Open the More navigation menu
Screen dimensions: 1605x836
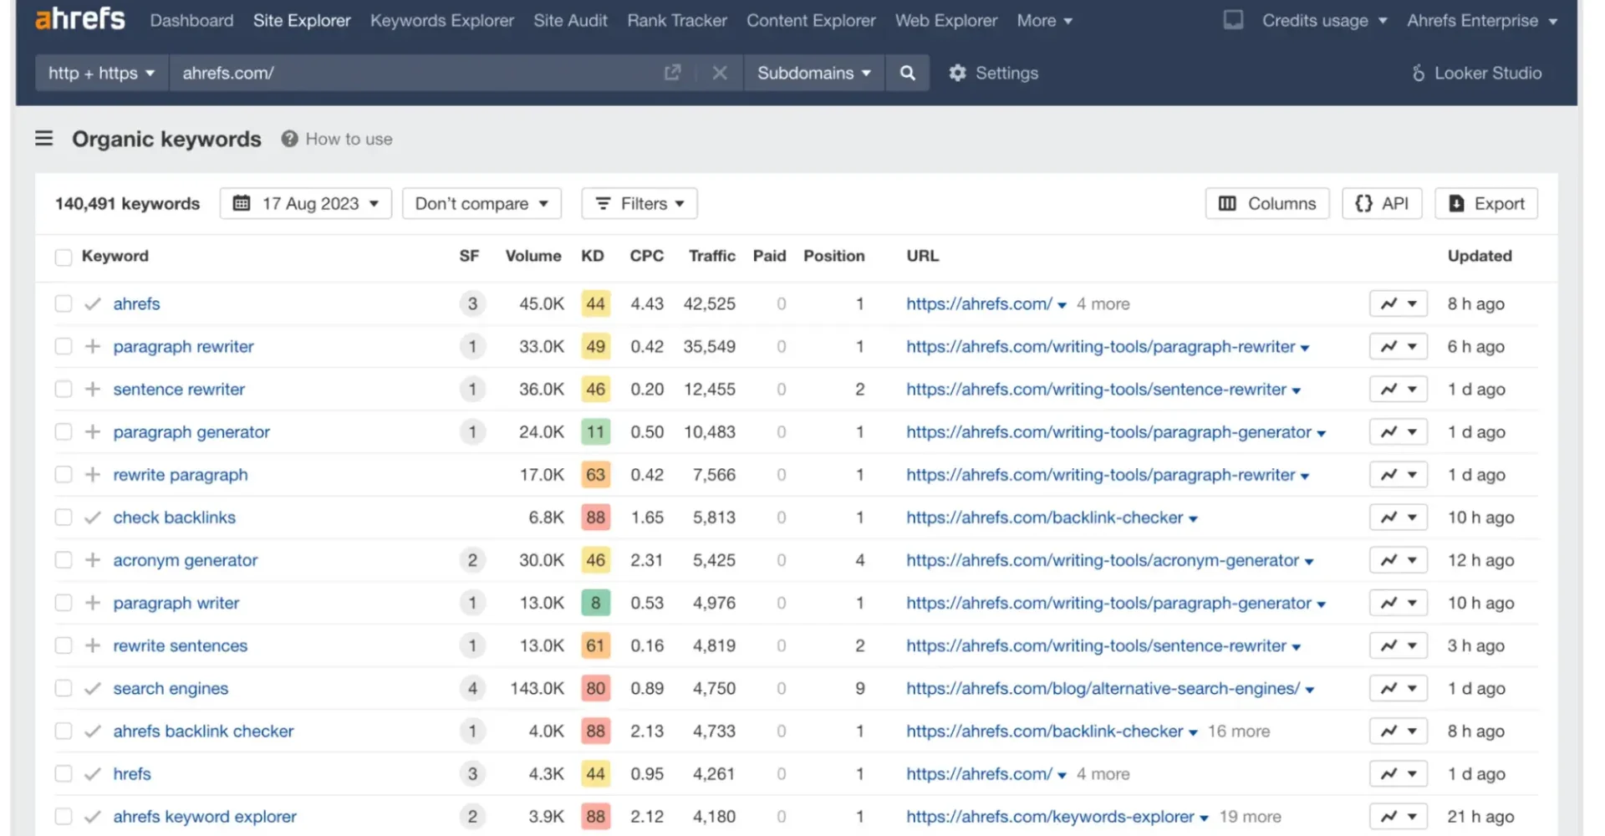[1044, 20]
